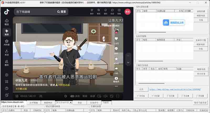Click the 打开链接 button
Image resolution: width=210 pixels, height=113 pixels.
[34, 103]
